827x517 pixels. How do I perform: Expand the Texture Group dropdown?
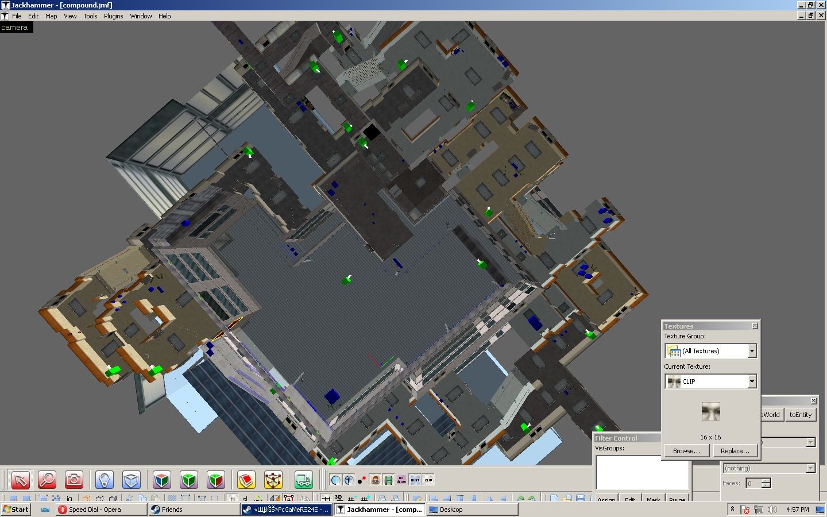[752, 351]
